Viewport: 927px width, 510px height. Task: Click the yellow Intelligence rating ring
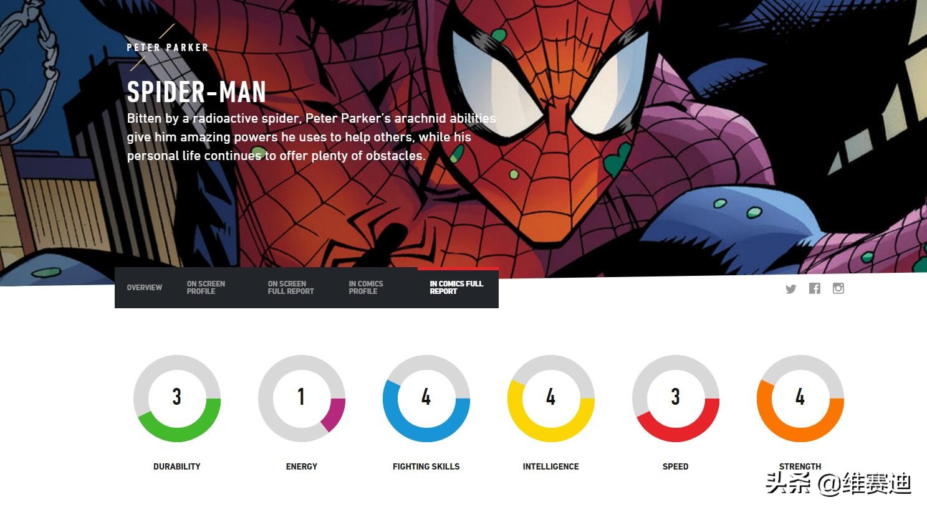coord(551,399)
